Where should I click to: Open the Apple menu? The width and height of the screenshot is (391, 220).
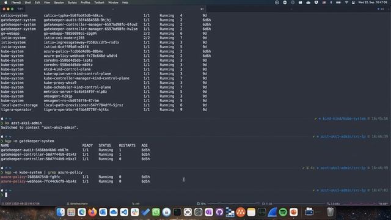[x=5, y=2]
